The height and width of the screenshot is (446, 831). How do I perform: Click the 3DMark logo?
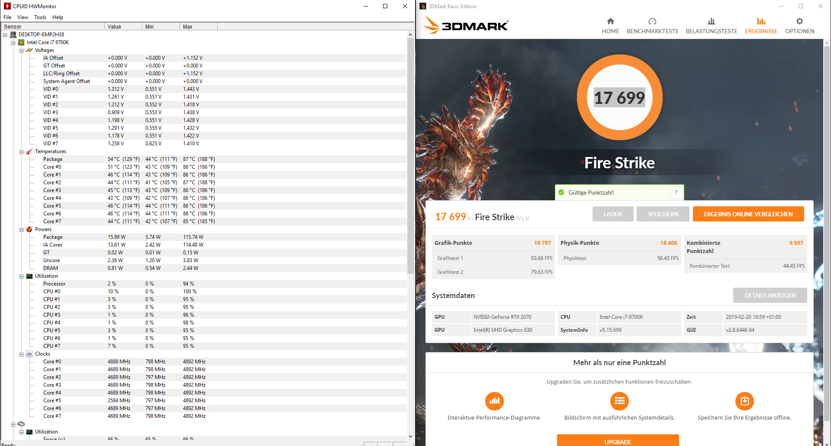pos(465,25)
